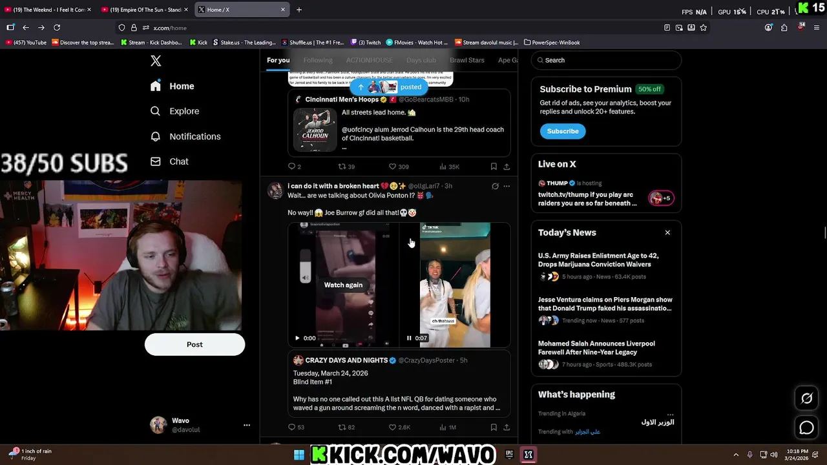This screenshot has height=465, width=827.
Task: Click the Subscribe to Premium button
Action: pos(563,131)
